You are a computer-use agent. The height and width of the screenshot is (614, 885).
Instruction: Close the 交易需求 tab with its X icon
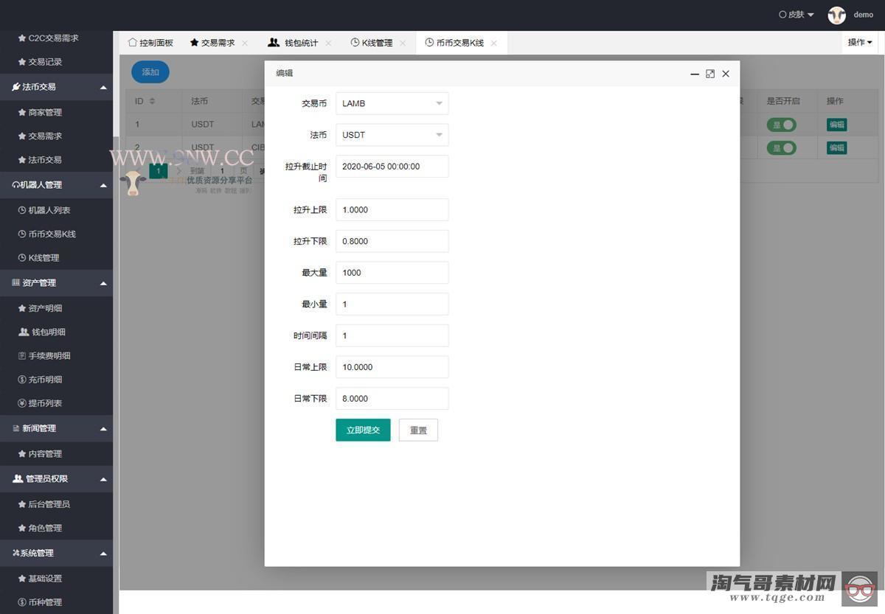(x=245, y=43)
